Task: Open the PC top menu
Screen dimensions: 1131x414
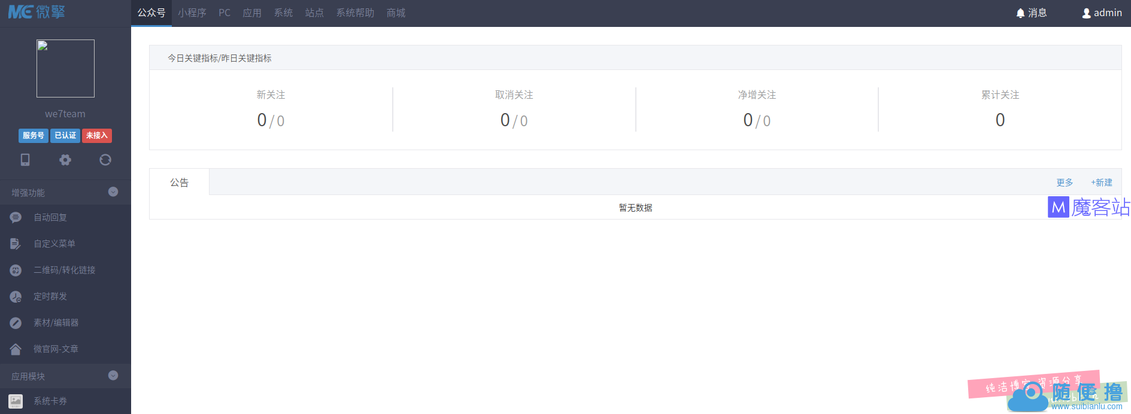Action: (x=225, y=13)
